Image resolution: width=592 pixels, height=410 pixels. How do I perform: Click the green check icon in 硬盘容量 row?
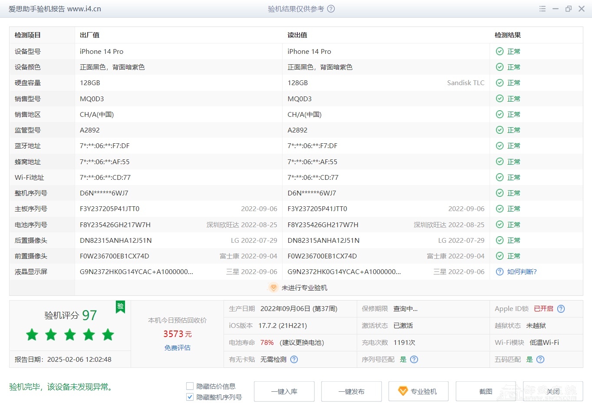click(x=500, y=83)
